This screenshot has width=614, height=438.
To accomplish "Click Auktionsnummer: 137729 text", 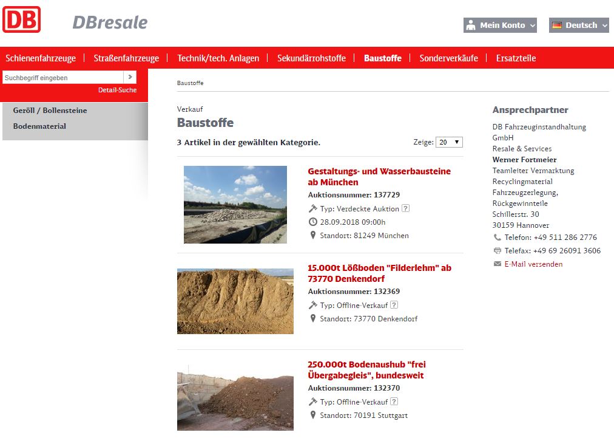I will pos(354,194).
